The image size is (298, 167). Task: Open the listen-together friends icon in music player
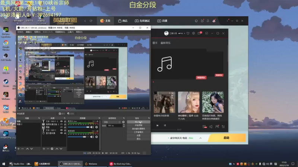217,127
